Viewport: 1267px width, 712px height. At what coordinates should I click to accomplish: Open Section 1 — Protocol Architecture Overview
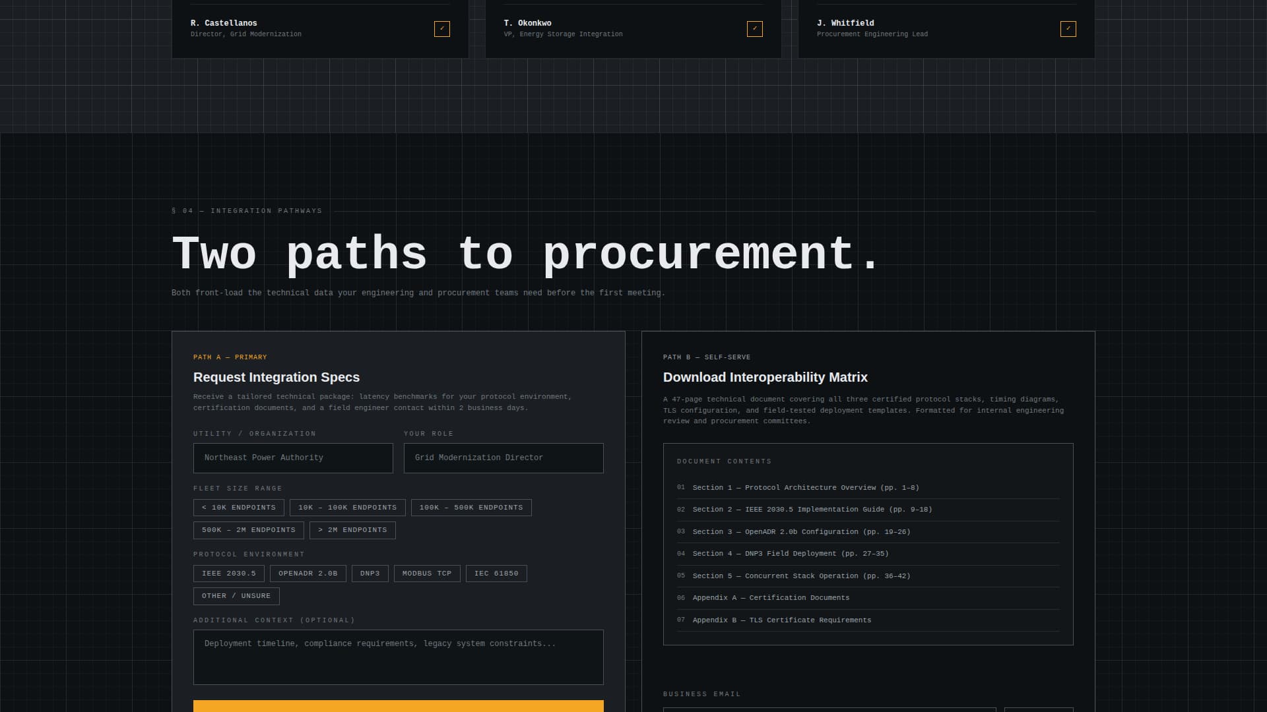806,488
